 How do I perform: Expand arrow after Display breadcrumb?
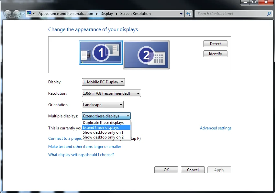click(116, 14)
